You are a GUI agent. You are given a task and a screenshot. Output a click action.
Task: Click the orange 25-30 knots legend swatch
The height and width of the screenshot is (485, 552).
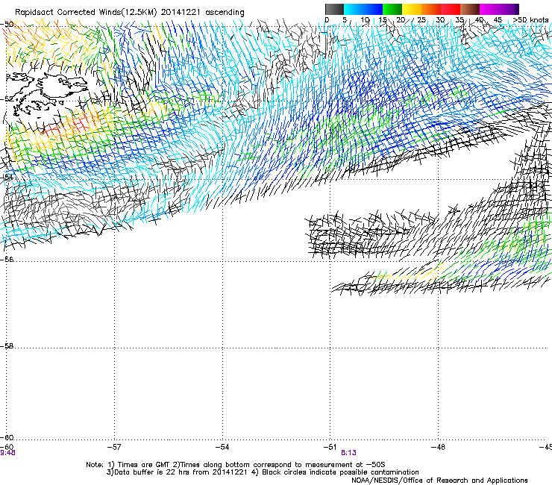coord(431,9)
